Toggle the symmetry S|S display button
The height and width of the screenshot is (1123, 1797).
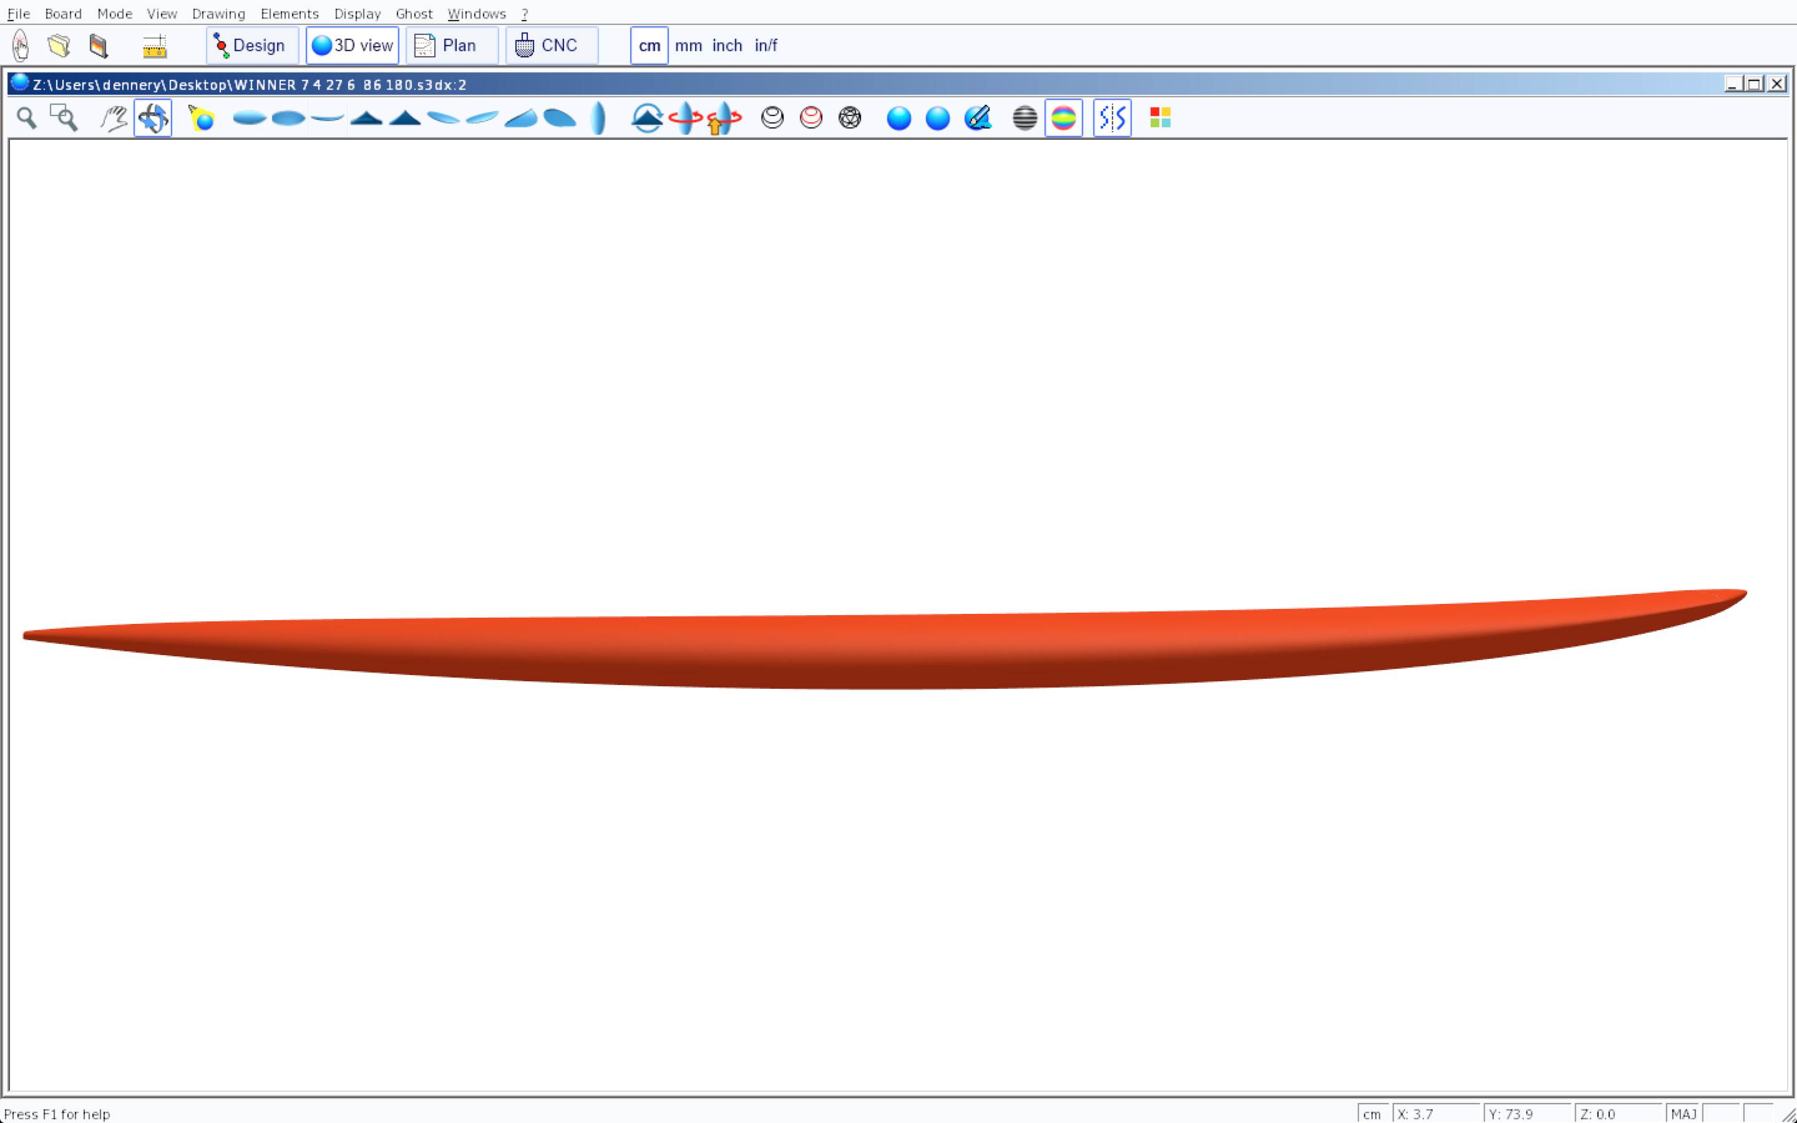point(1112,118)
